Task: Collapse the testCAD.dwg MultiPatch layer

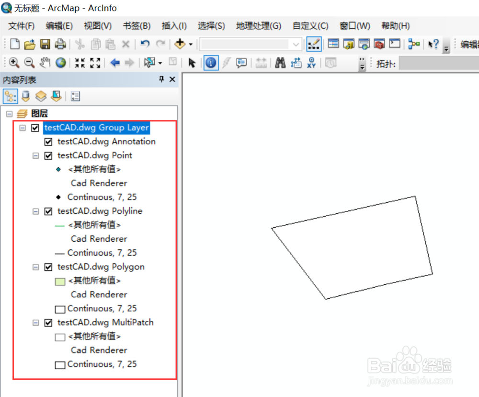Action: pos(36,323)
